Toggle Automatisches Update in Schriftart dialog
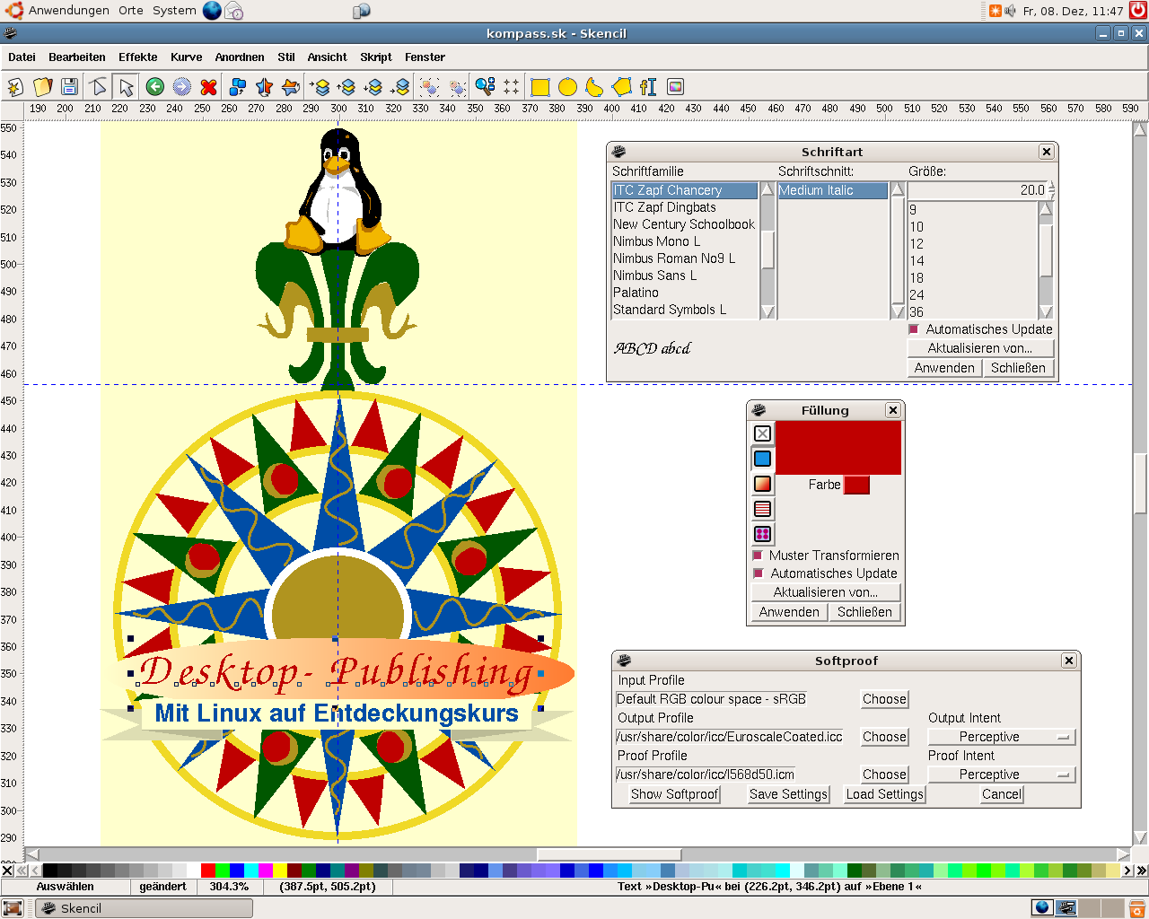 click(914, 329)
